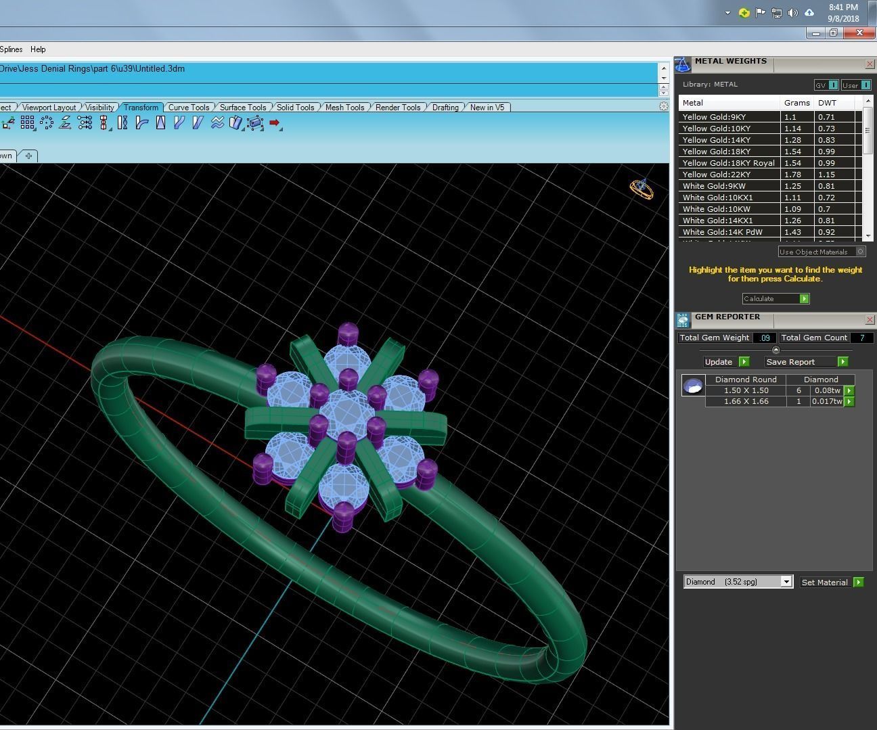This screenshot has height=730, width=877.
Task: Switch to the Viewport Layout tab
Action: coord(49,107)
